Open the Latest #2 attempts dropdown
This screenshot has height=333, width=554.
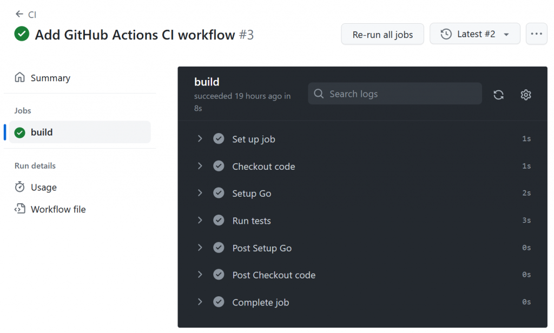point(474,34)
